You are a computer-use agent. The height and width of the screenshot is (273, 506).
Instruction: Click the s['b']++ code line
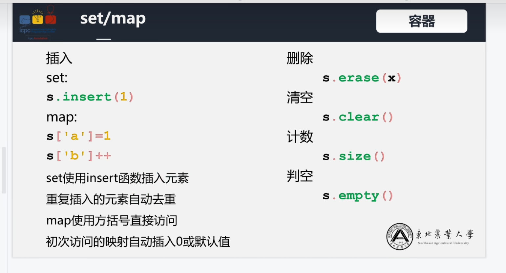point(79,156)
